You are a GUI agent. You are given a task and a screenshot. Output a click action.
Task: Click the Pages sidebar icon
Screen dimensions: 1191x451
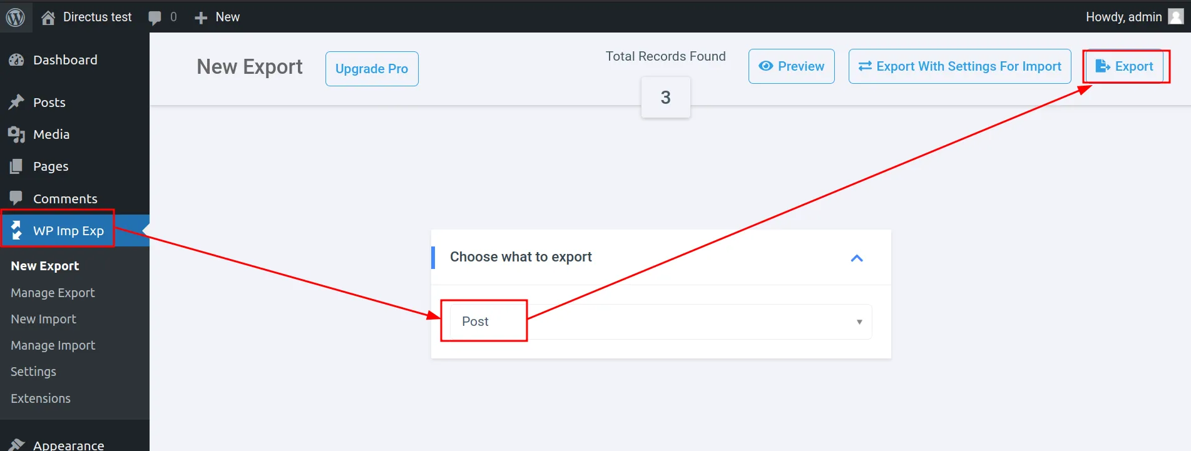coord(17,166)
